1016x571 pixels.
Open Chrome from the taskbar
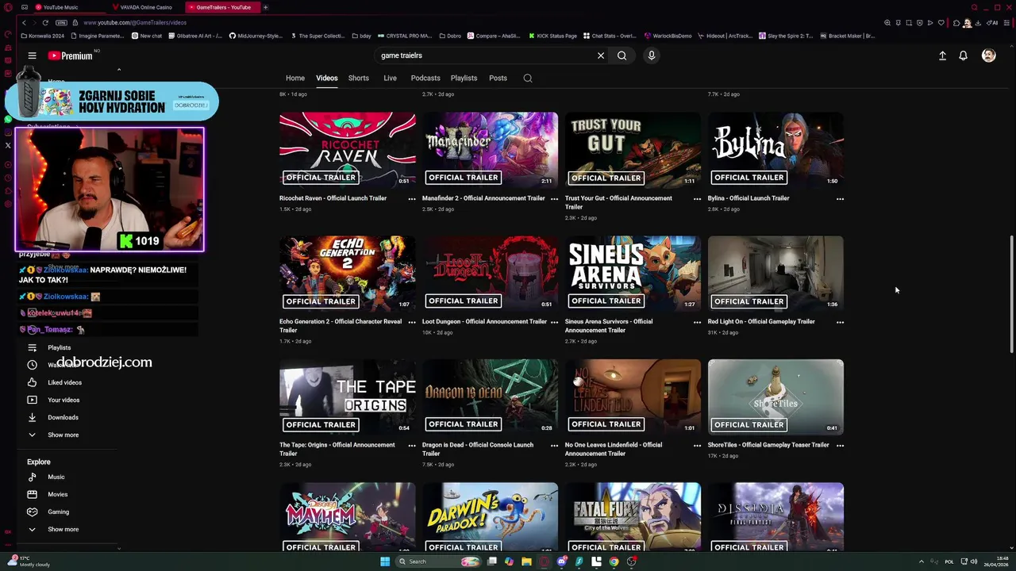tap(614, 561)
